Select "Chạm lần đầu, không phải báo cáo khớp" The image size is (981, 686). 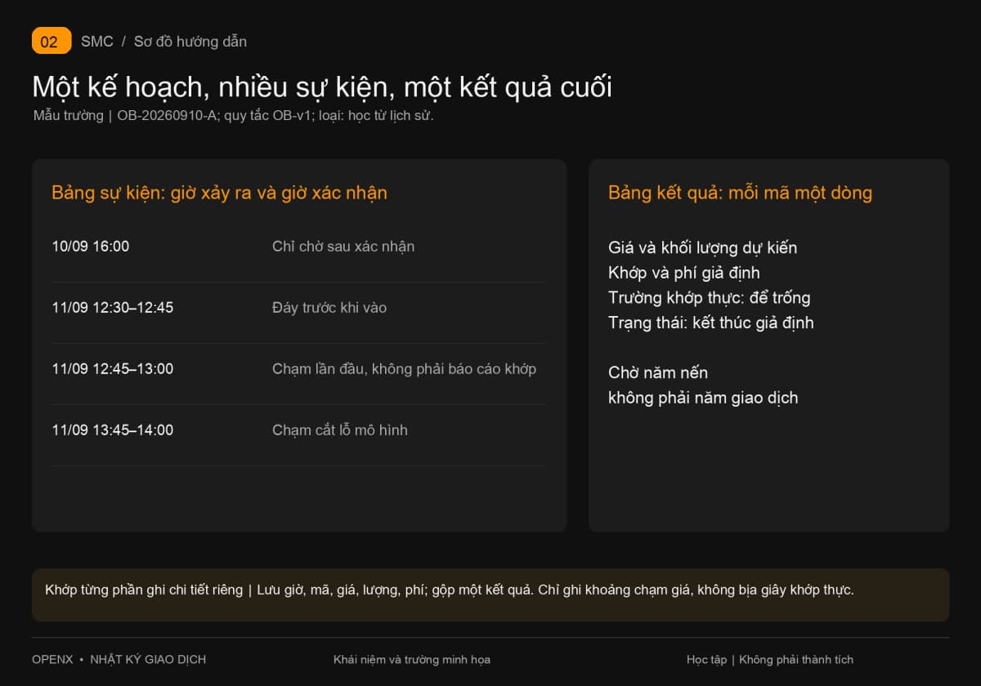(405, 369)
